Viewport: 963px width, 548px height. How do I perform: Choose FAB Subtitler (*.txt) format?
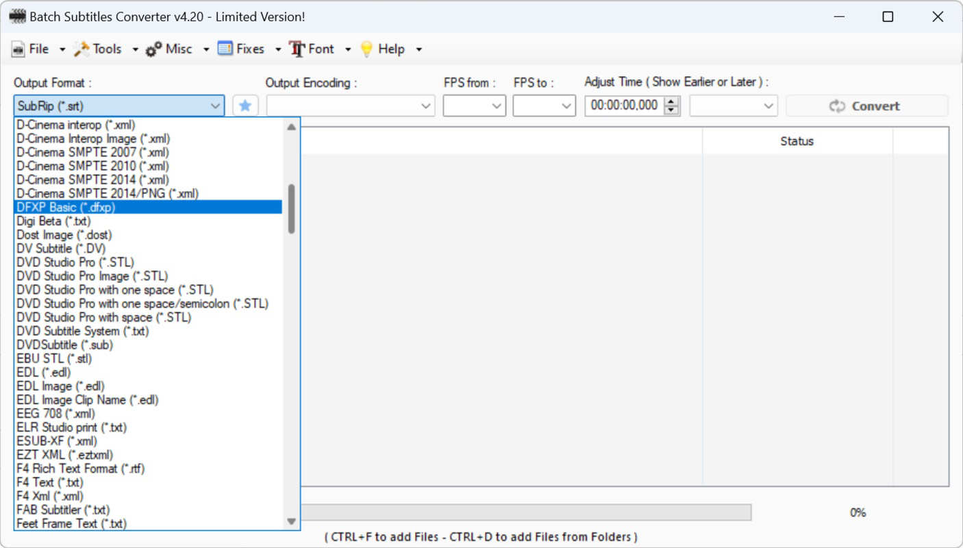(148, 510)
